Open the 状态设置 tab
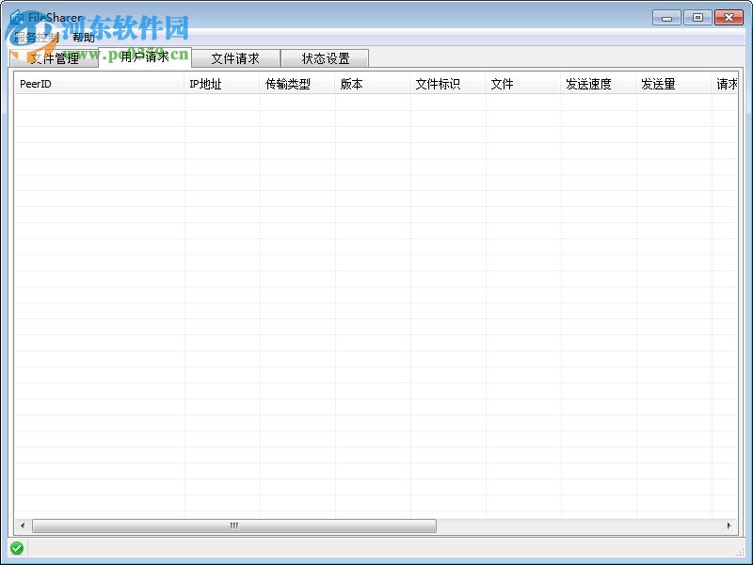 (x=326, y=57)
